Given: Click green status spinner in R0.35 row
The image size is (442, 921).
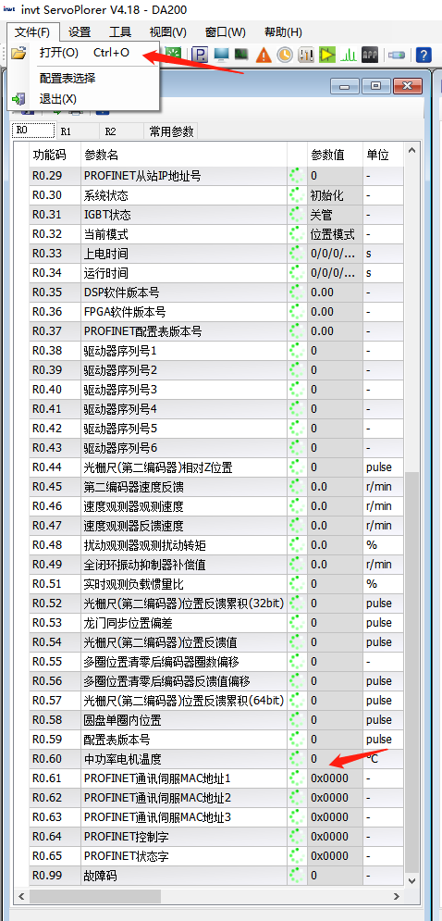Looking at the screenshot, I should [297, 292].
